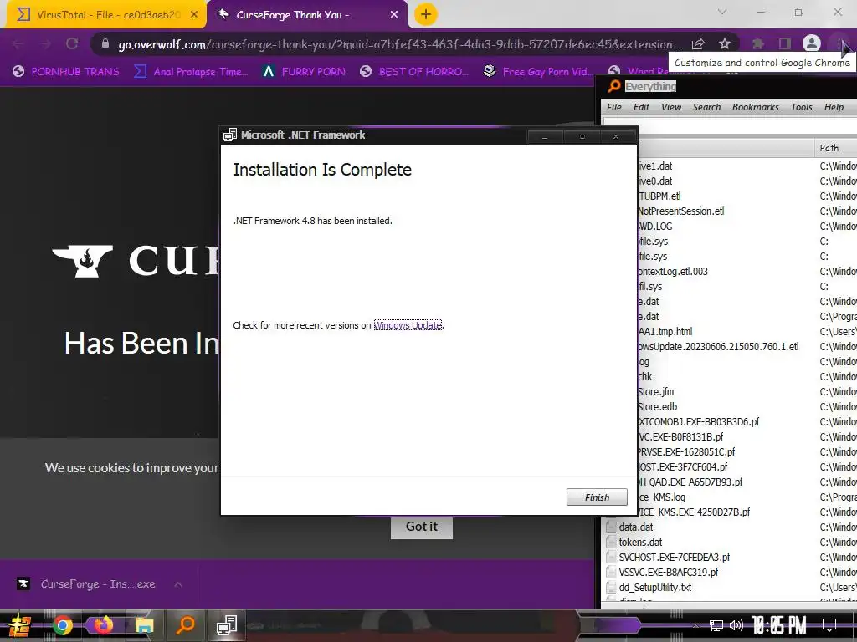
Task: Open a new Chrome tab
Action: point(426,15)
